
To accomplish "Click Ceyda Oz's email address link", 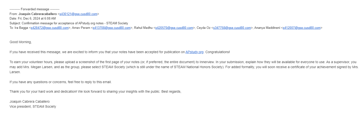I will coord(232,28).
